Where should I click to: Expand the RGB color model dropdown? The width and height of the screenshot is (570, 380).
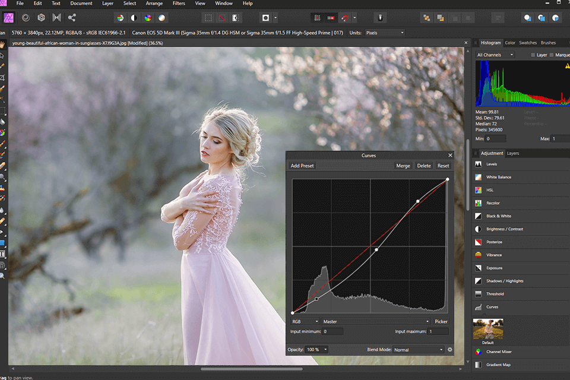click(305, 321)
